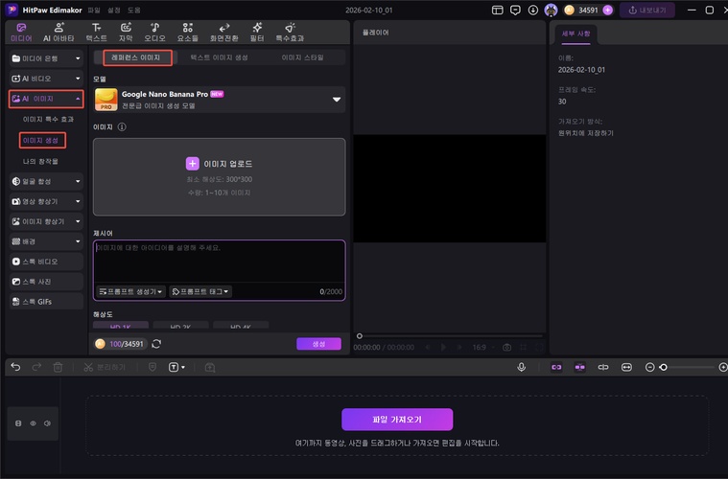Open the 도움 menu
The width and height of the screenshot is (728, 479).
[134, 10]
